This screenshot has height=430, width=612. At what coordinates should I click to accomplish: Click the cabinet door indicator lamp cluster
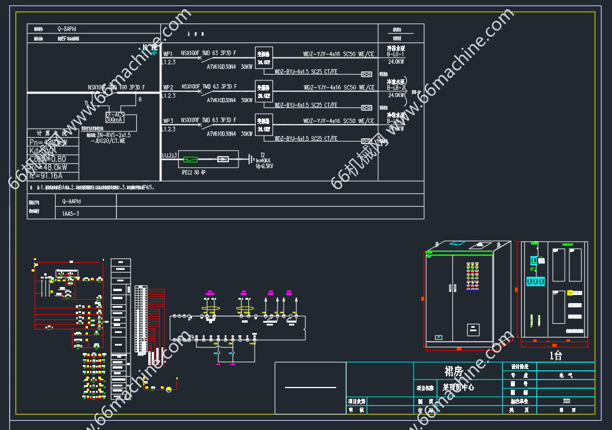(472, 276)
